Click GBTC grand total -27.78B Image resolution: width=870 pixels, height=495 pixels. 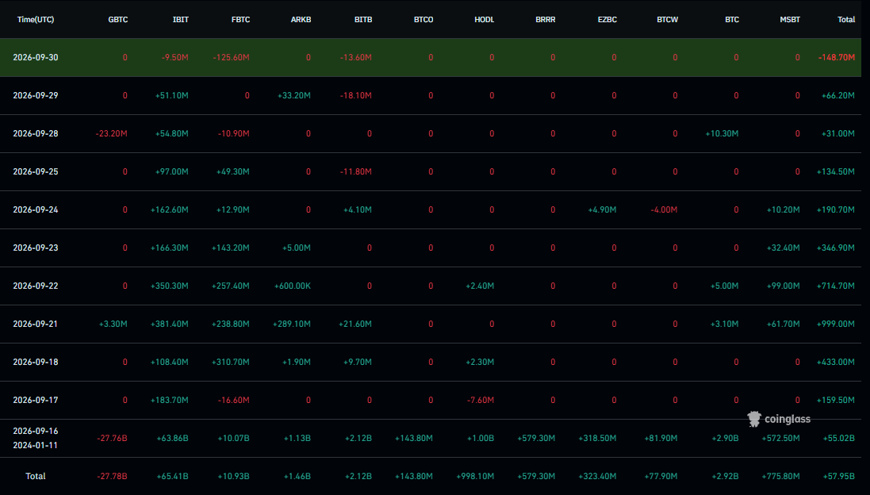click(x=112, y=477)
